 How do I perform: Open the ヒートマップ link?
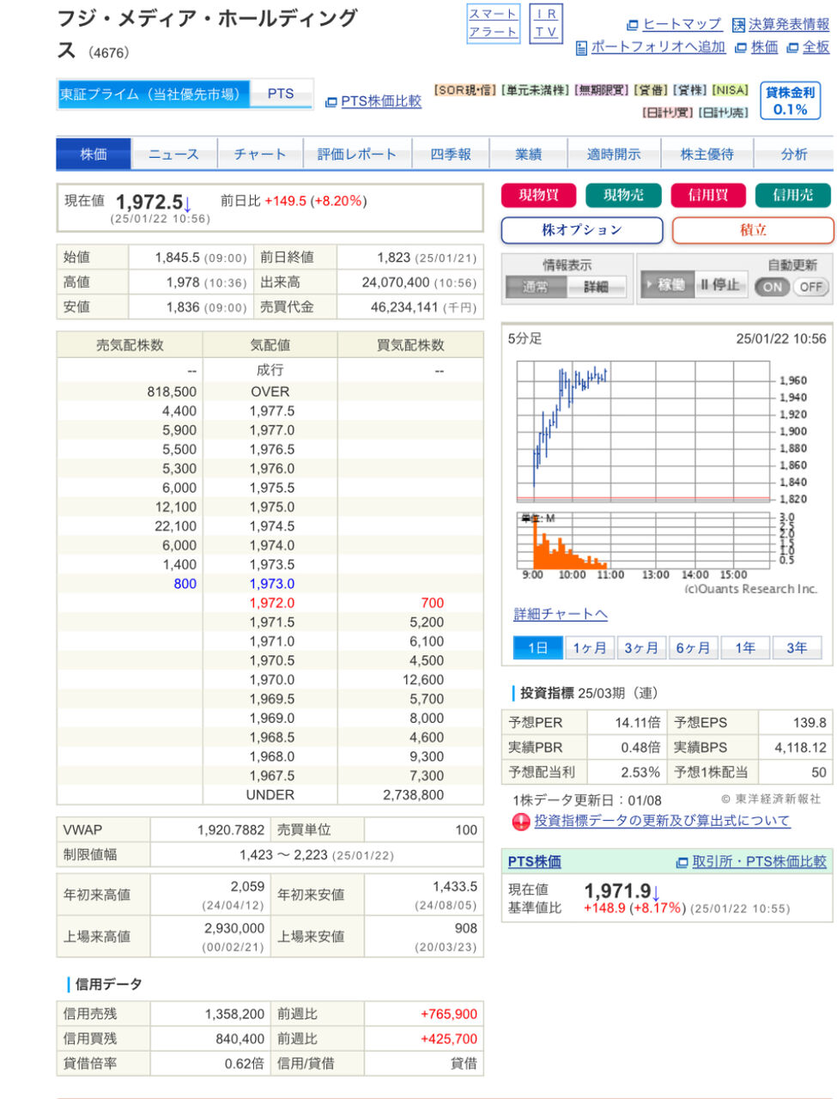[682, 24]
